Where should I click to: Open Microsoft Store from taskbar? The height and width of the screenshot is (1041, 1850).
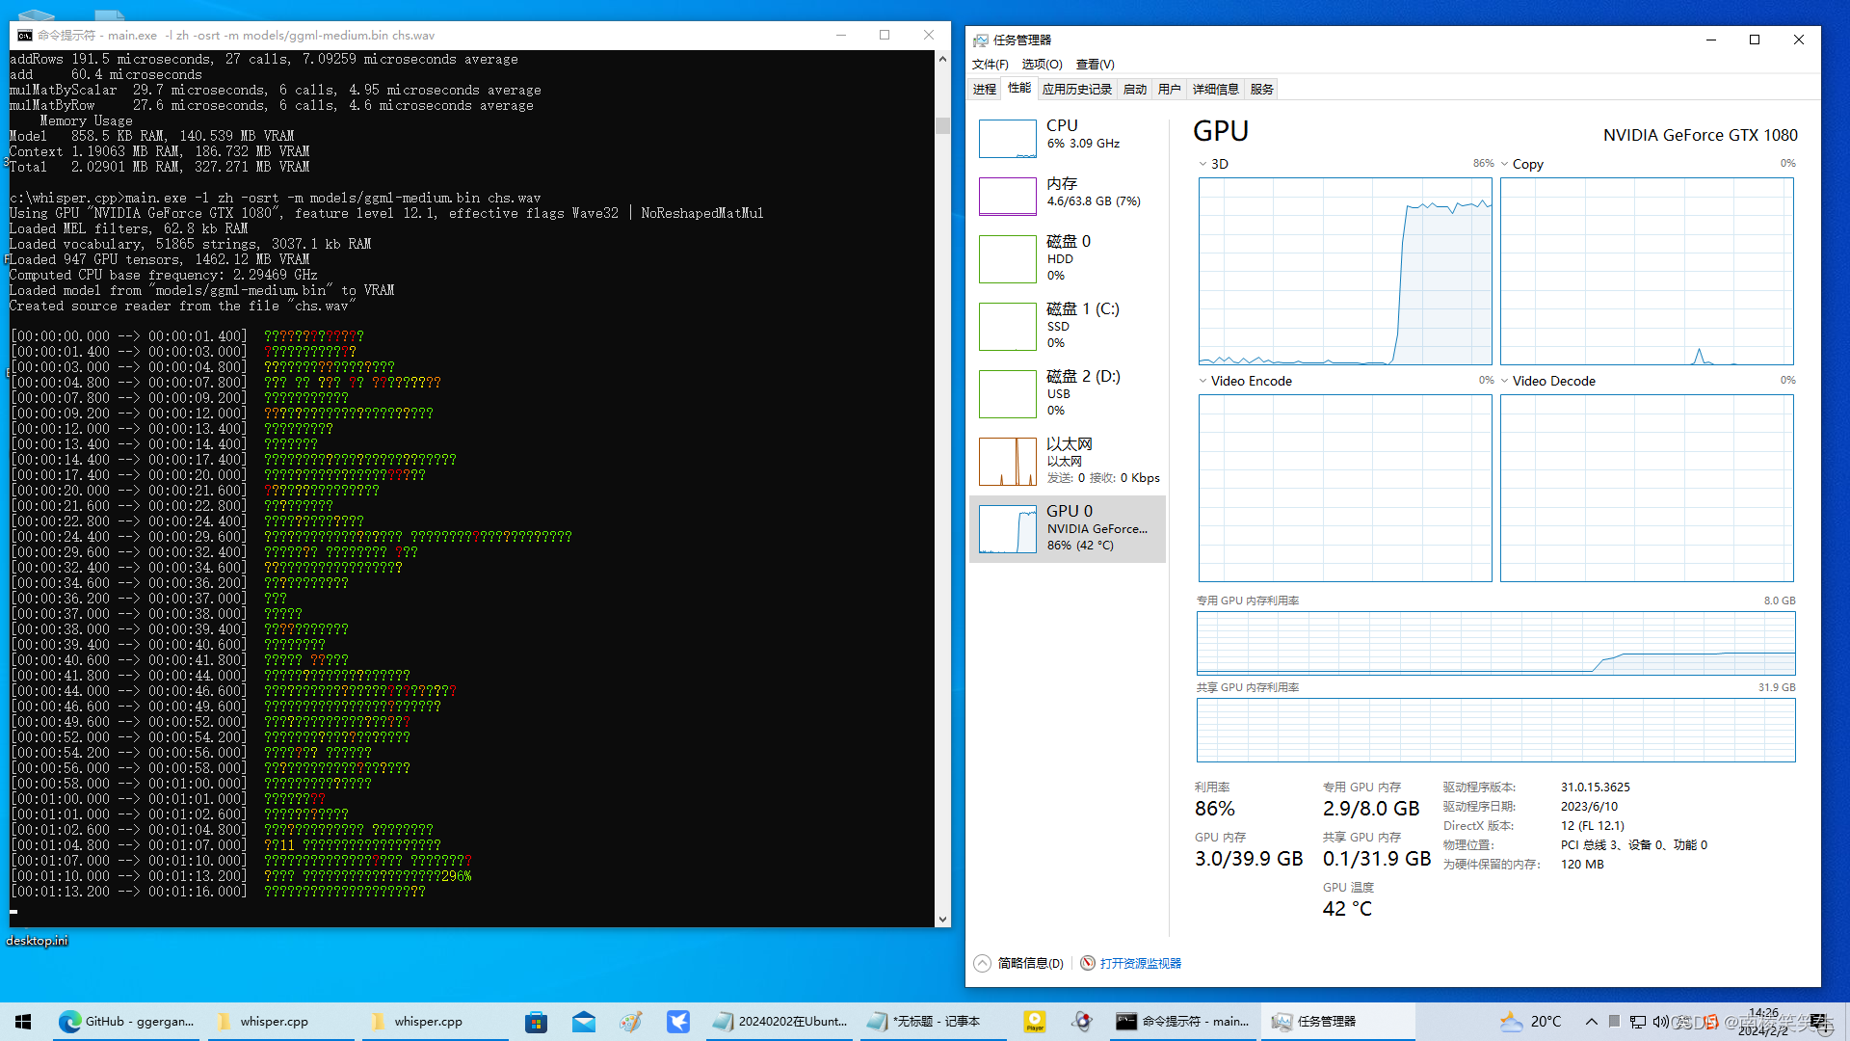pyautogui.click(x=536, y=1022)
